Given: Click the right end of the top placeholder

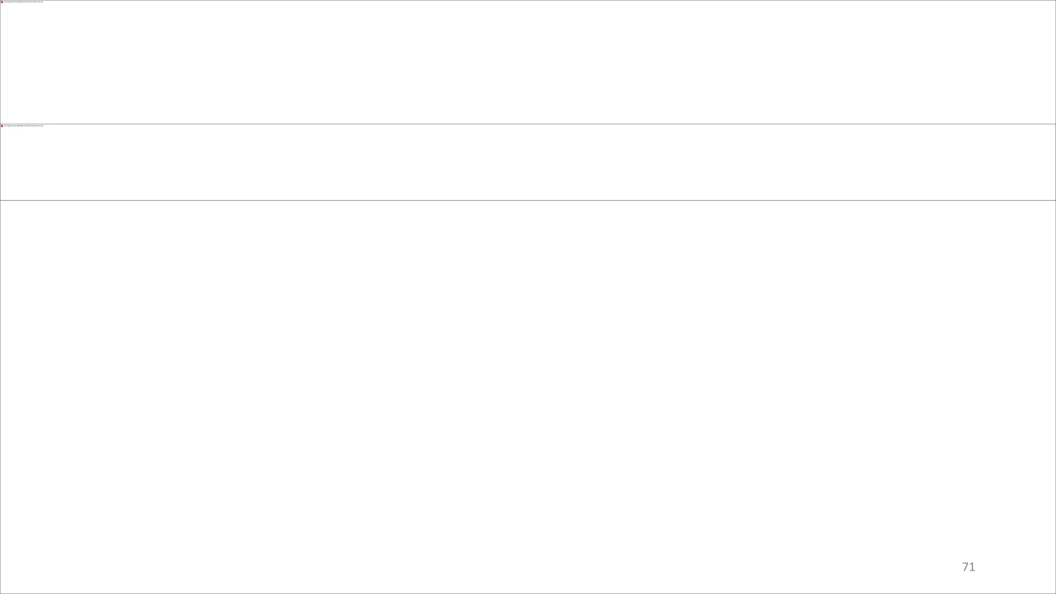Looking at the screenshot, I should 1052,62.
